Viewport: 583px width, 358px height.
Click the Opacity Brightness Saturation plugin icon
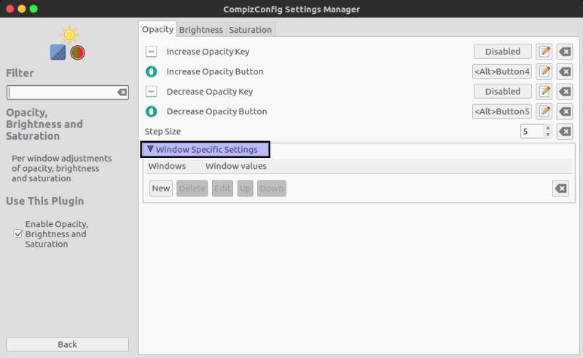pyautogui.click(x=68, y=42)
